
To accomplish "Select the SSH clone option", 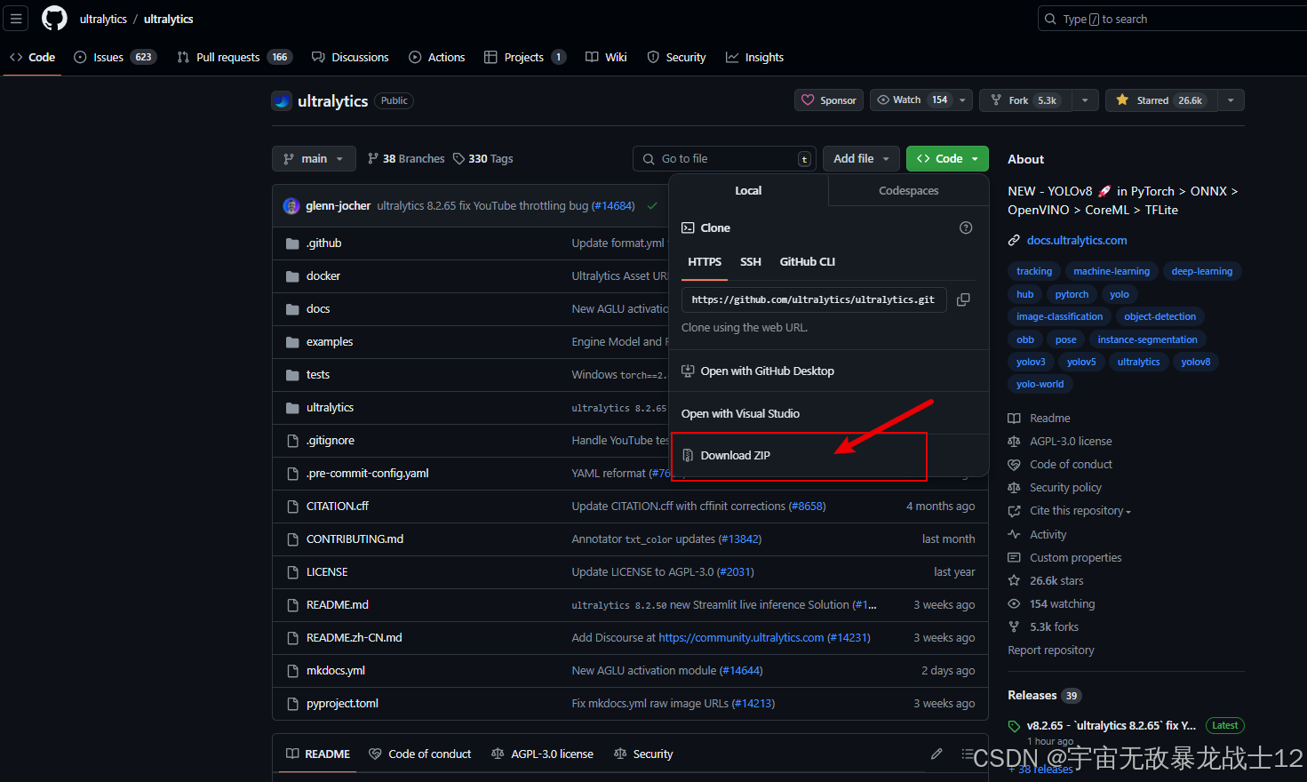I will pos(751,262).
